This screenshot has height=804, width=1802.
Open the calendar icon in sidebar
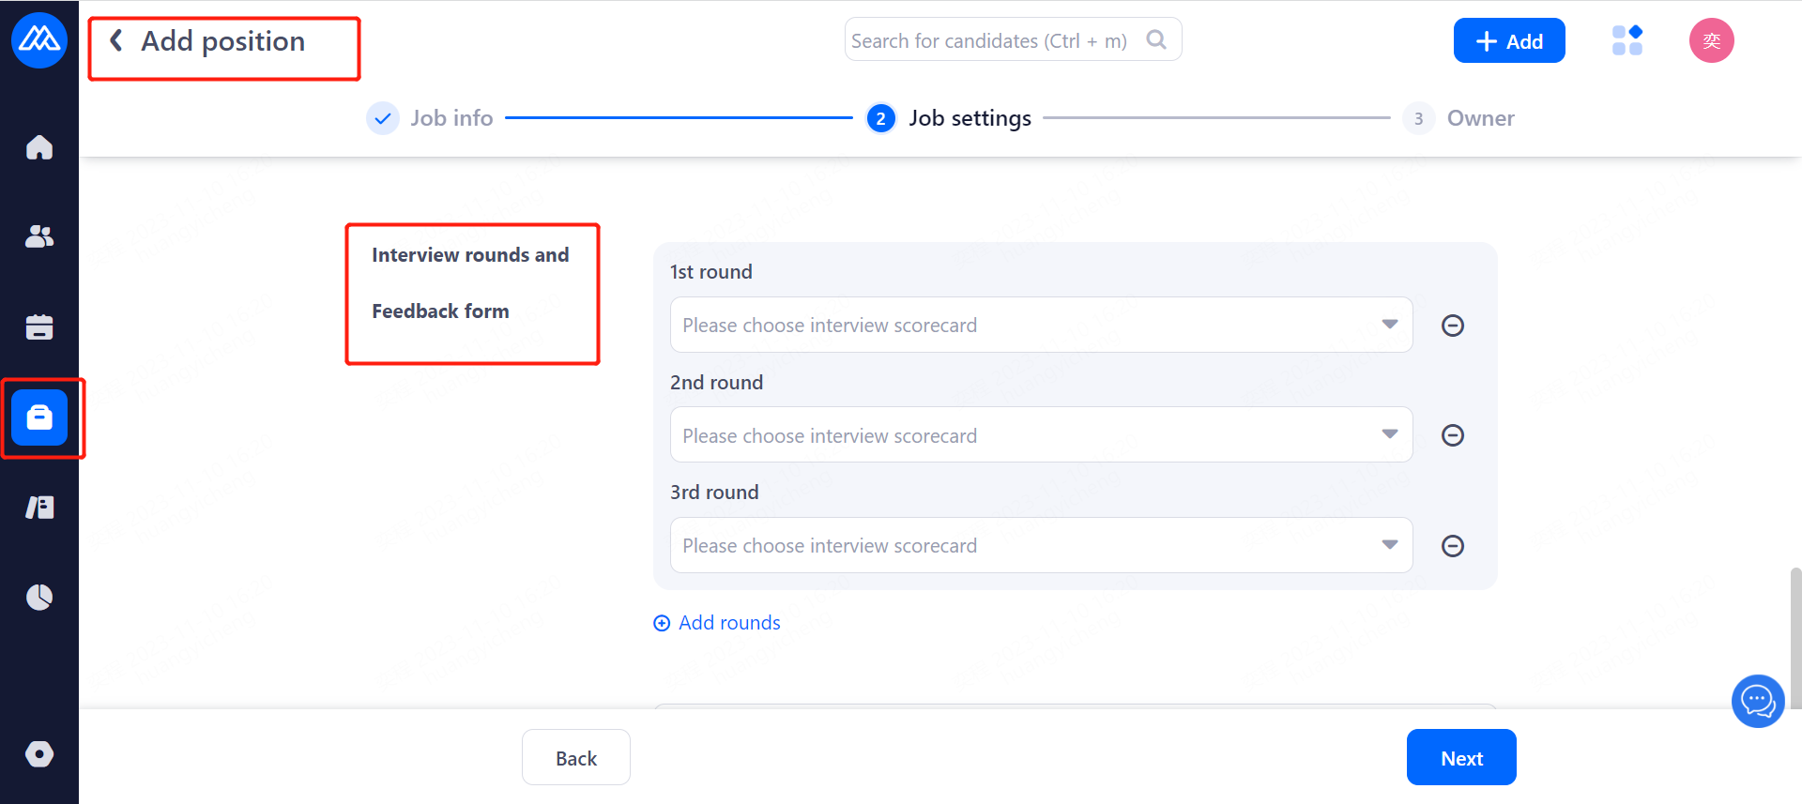[39, 326]
